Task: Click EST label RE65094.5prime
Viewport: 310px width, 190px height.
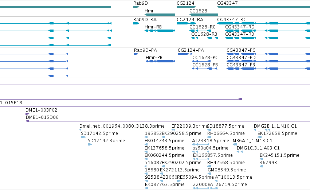Action: (x=195, y=177)
